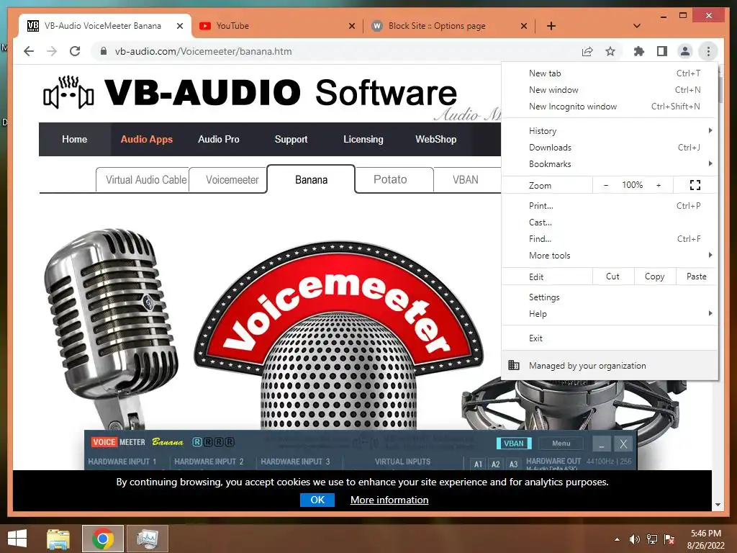This screenshot has width=737, height=553.
Task: Open the Windows Start button
Action: point(17,539)
